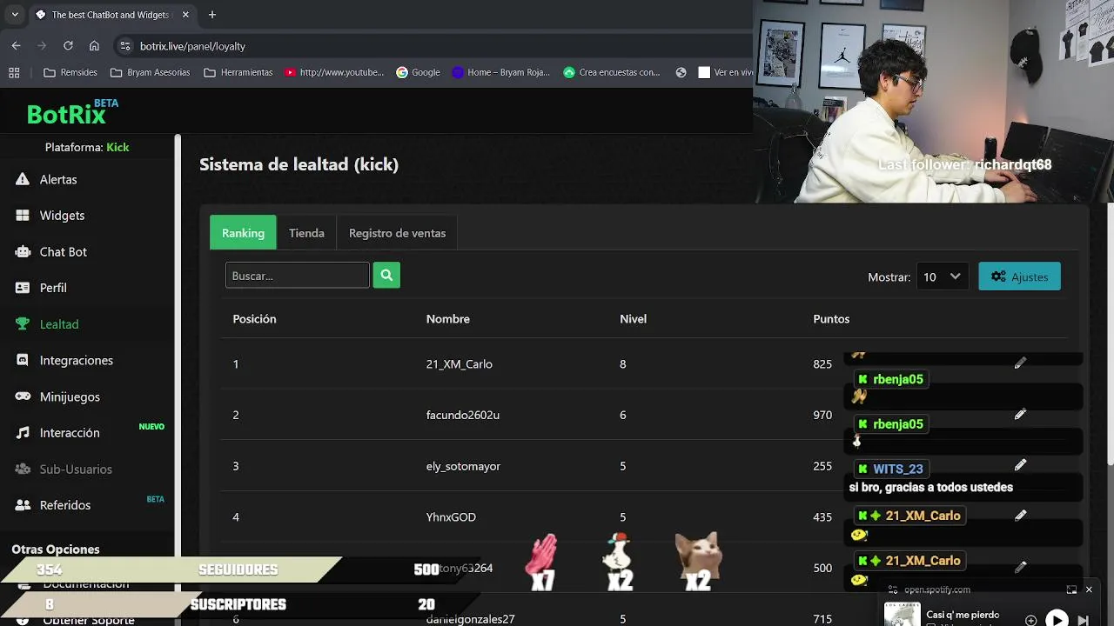Open the Chat Bot robot icon
Viewport: 1114px width, 626px height.
click(x=23, y=251)
